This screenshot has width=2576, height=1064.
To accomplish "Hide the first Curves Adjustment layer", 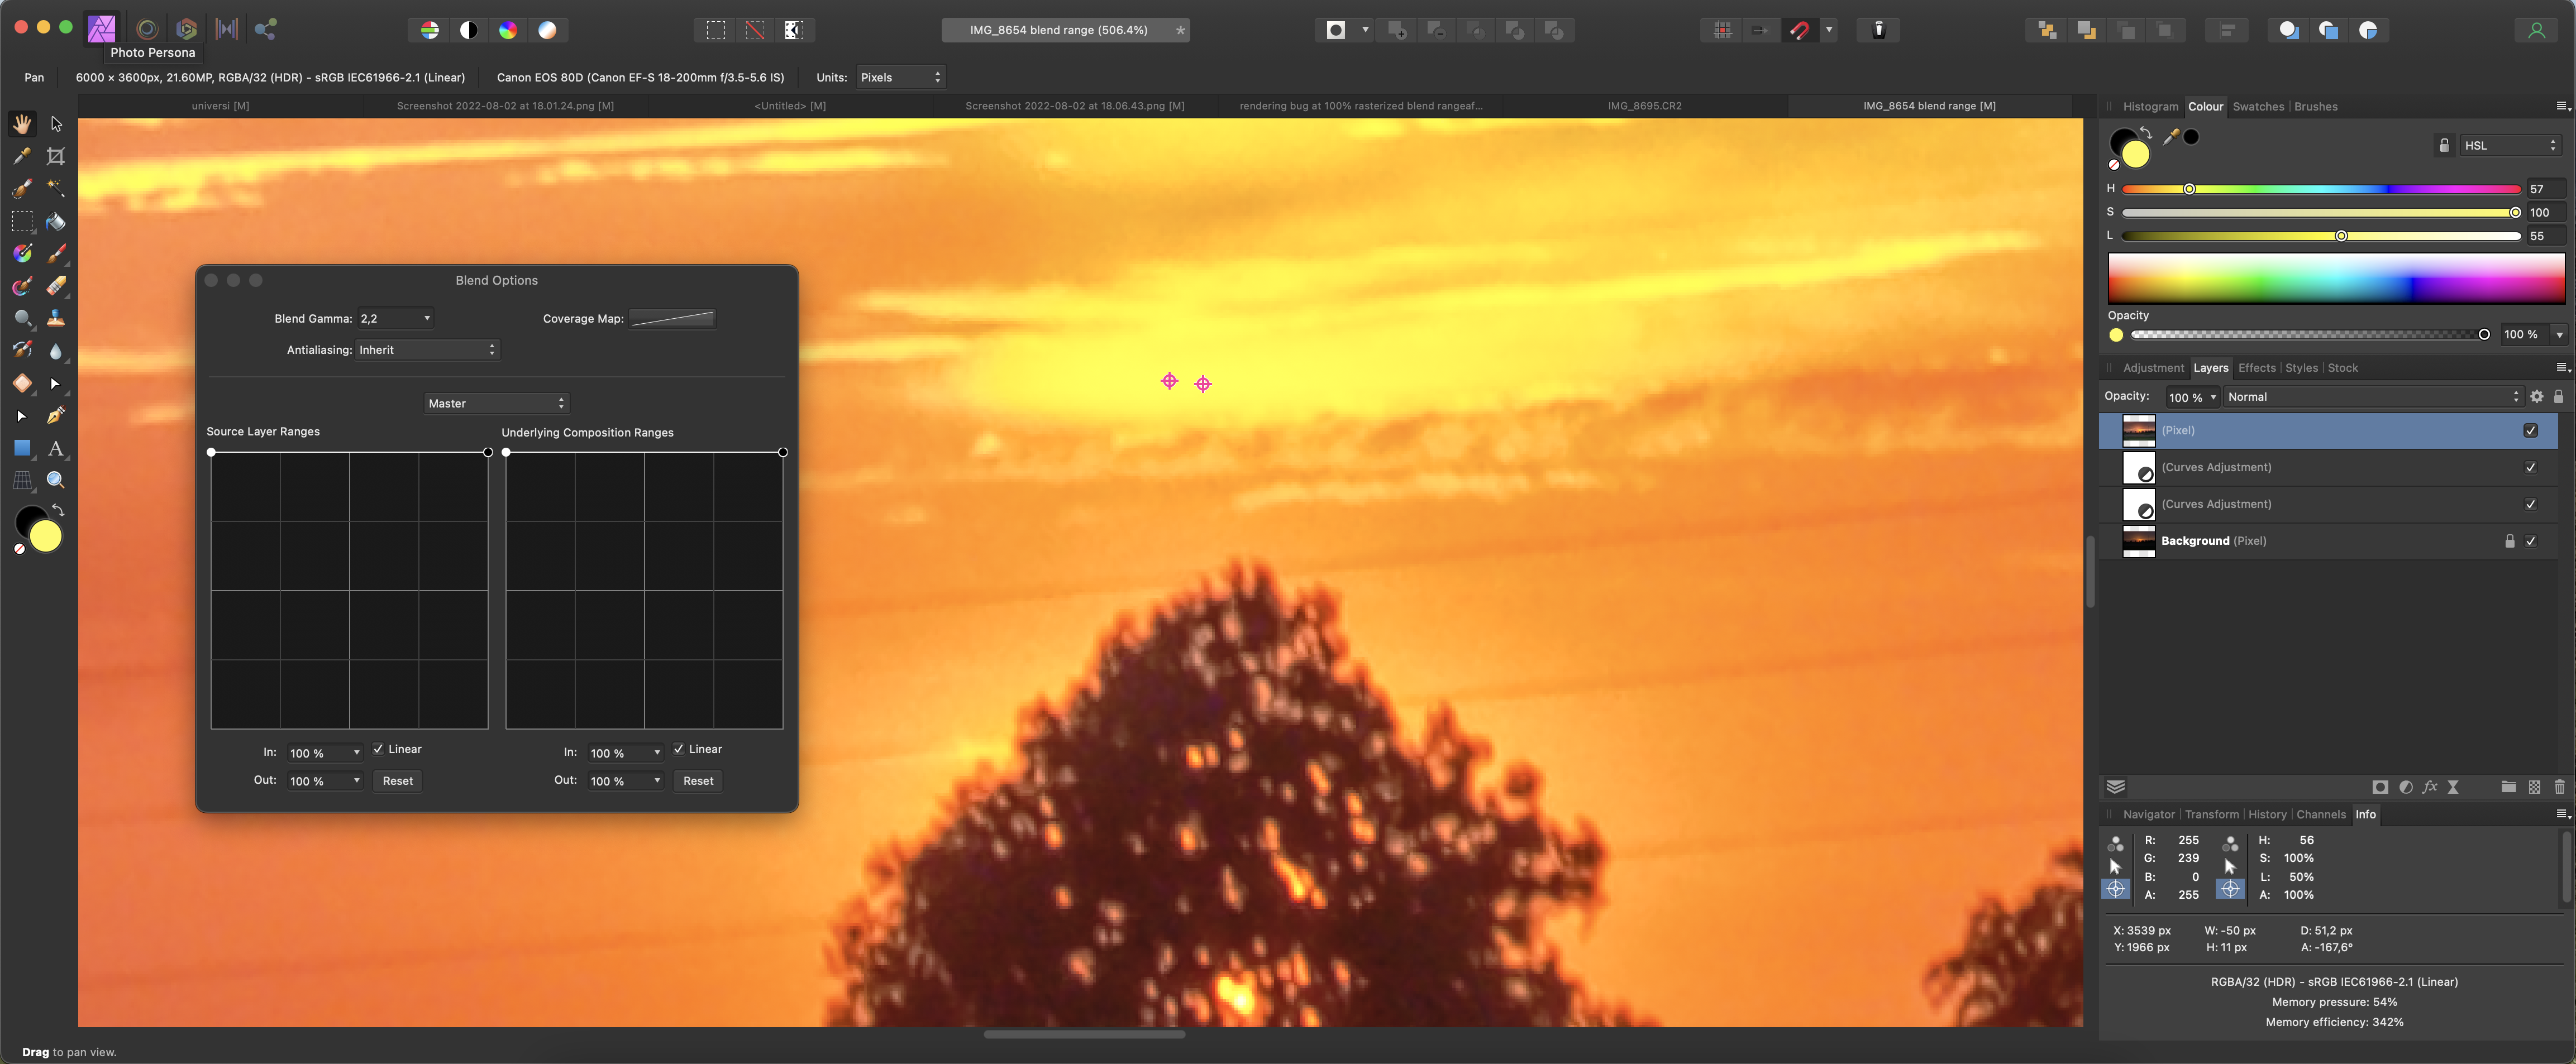I will tap(2530, 468).
